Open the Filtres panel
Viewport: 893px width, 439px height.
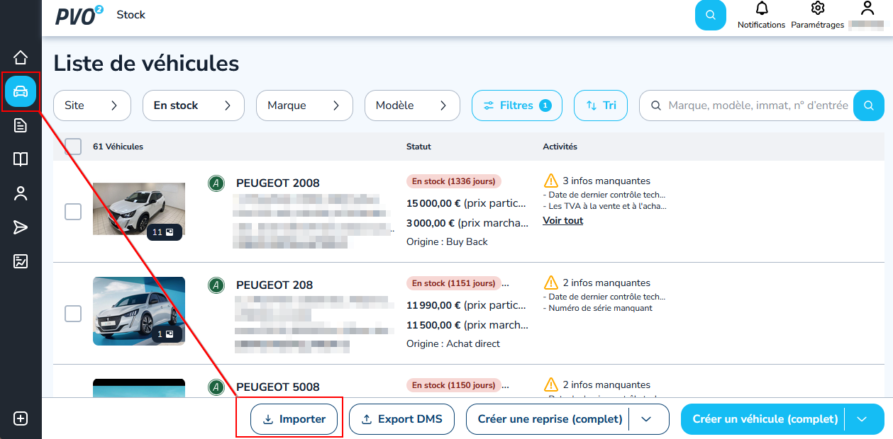(x=517, y=106)
